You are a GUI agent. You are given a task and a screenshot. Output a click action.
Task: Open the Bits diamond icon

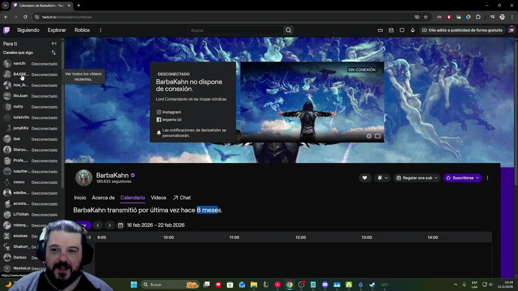pos(413,30)
